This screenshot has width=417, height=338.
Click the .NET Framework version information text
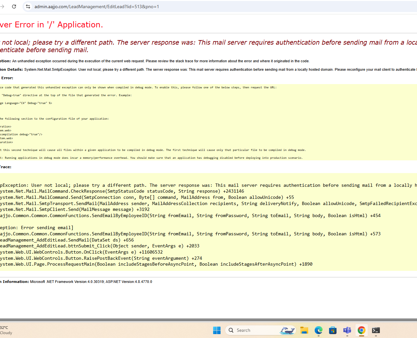pos(91,282)
